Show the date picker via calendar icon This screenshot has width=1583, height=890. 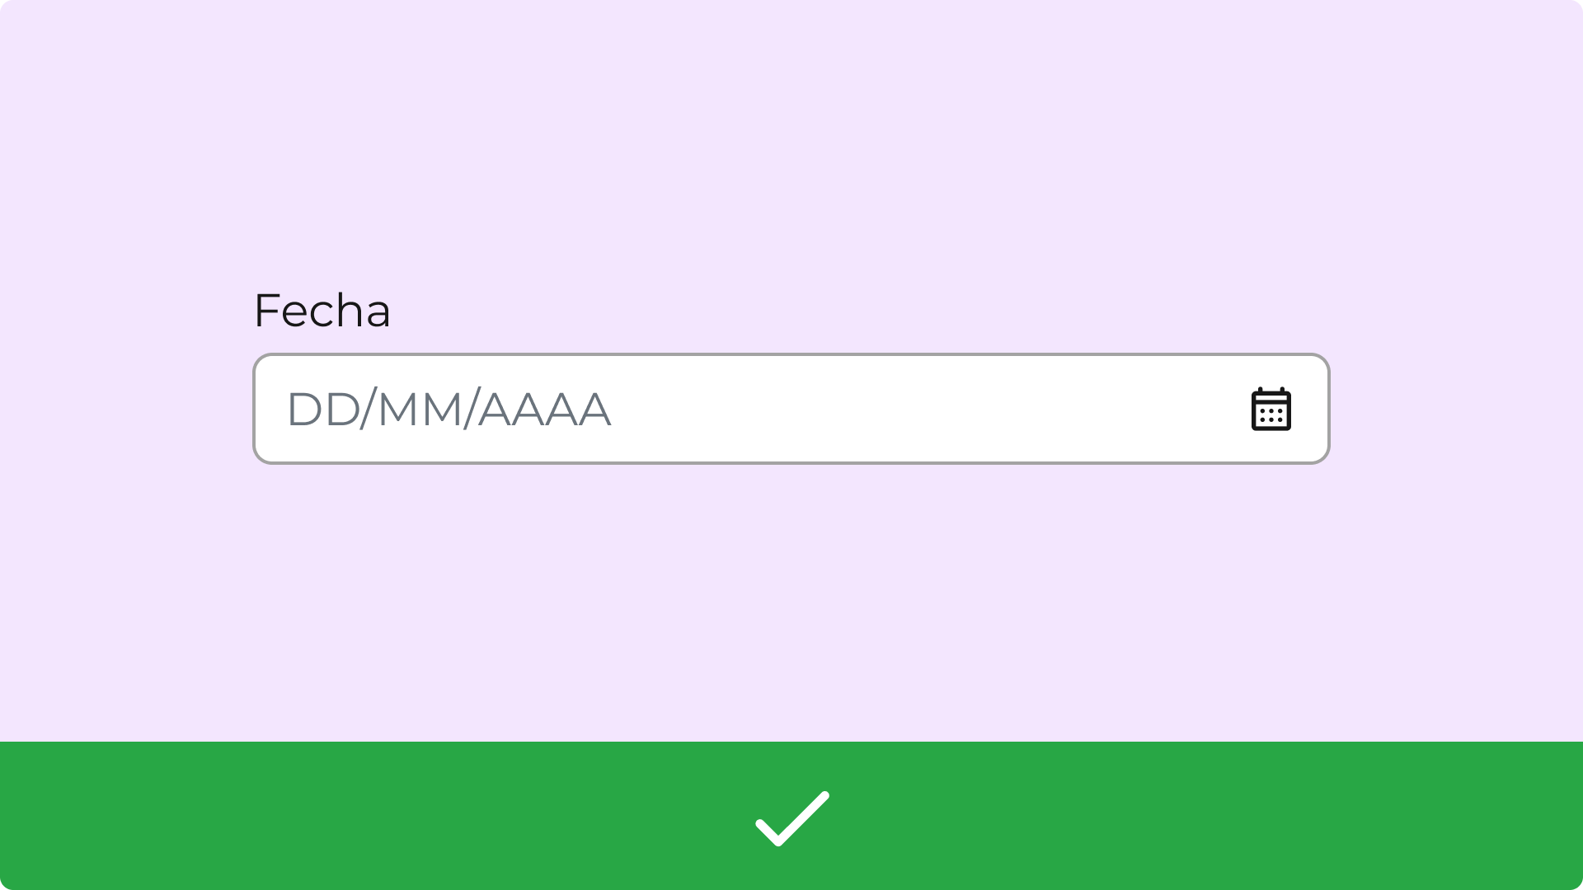[1271, 409]
